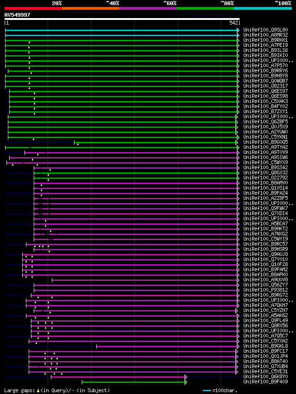The width and height of the screenshot is (296, 394).
Task: Select the UniRef100_A2Z8F5 label
Action: coord(265,198)
